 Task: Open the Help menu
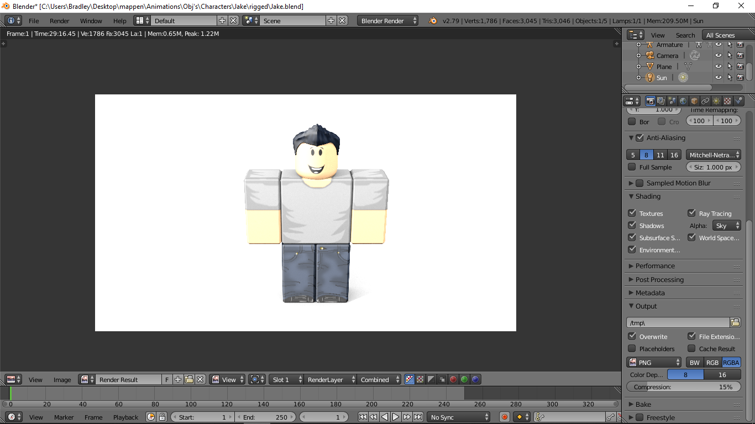pyautogui.click(x=120, y=21)
